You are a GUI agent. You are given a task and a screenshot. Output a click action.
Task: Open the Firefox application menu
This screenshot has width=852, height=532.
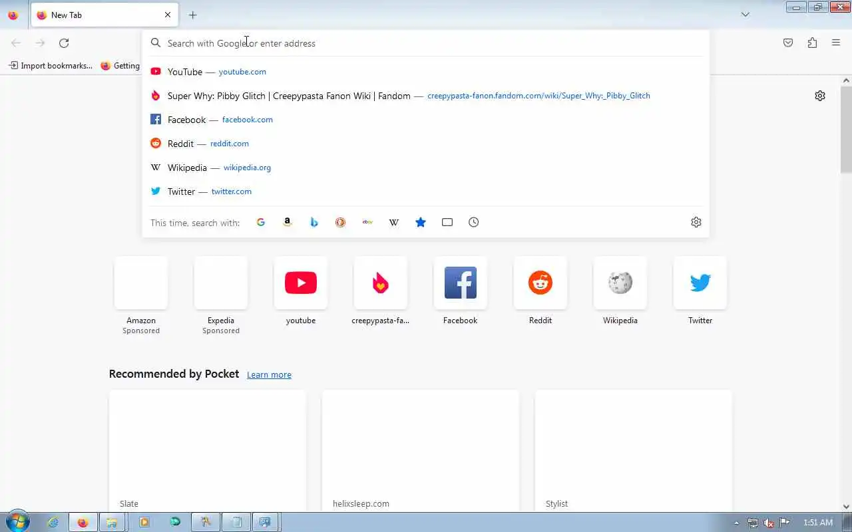coord(836,43)
